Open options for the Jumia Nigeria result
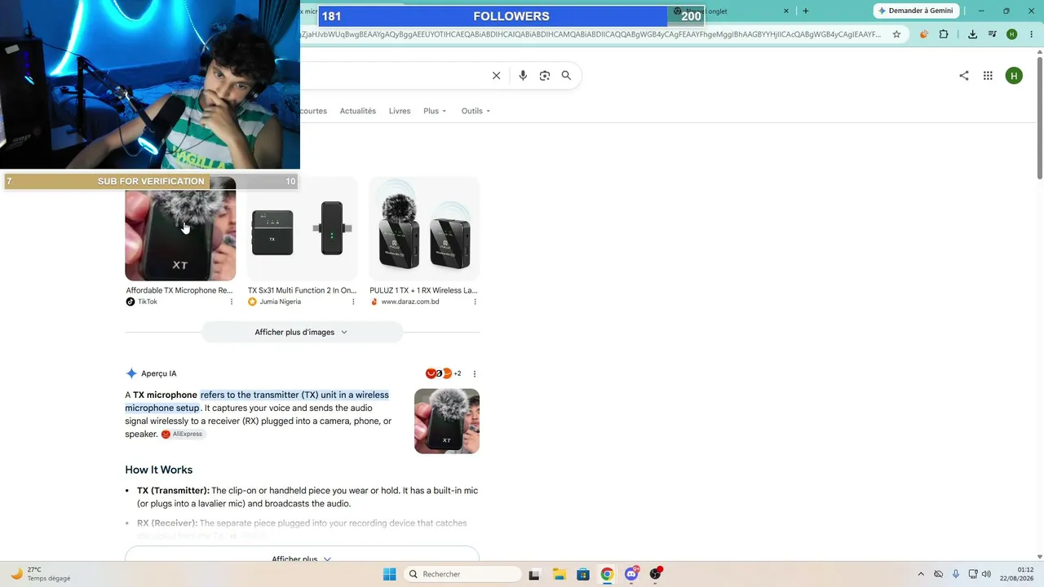The height and width of the screenshot is (587, 1044). [353, 302]
